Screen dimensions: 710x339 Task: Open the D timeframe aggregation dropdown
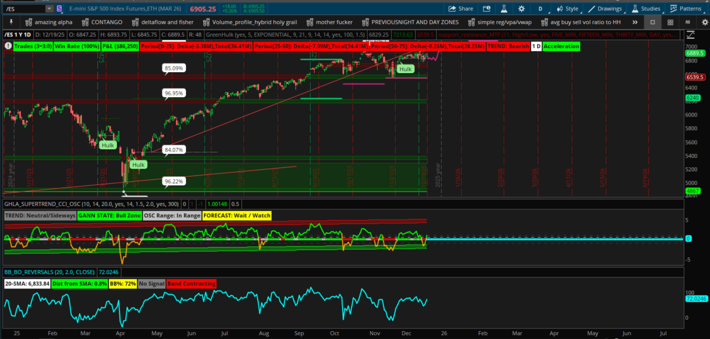pos(540,9)
